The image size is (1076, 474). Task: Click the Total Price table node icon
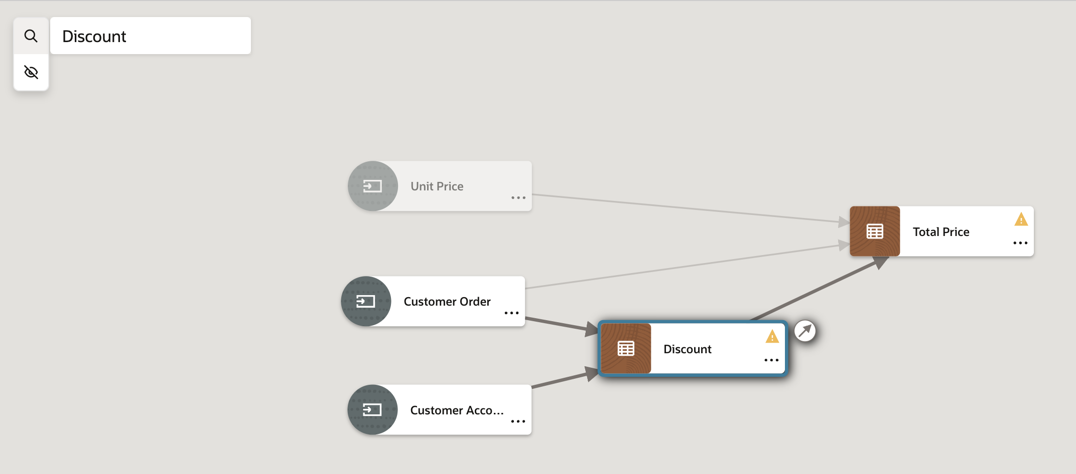coord(875,231)
